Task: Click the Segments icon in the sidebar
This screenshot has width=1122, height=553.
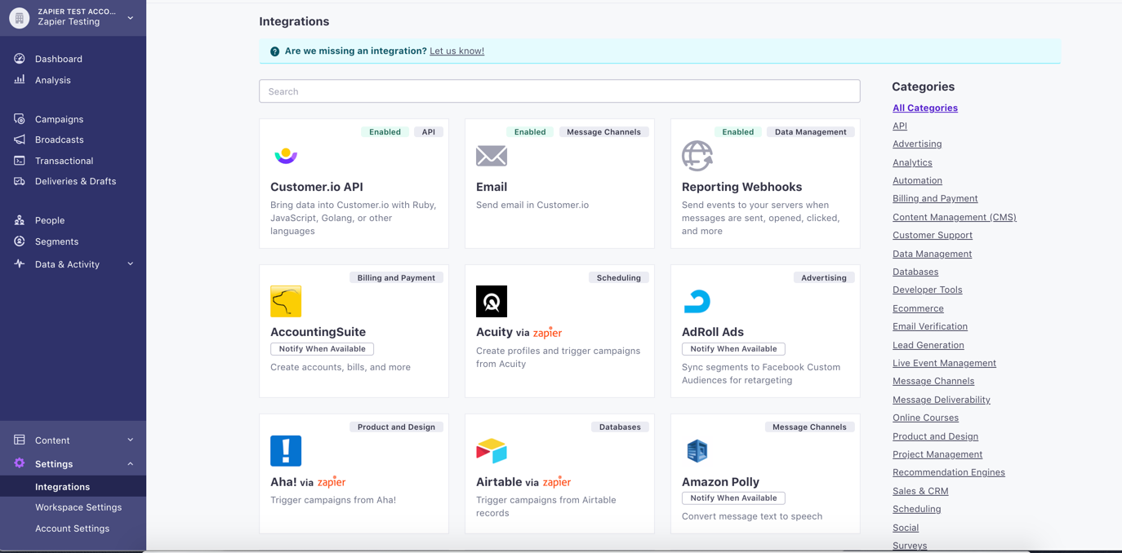Action: pos(19,241)
